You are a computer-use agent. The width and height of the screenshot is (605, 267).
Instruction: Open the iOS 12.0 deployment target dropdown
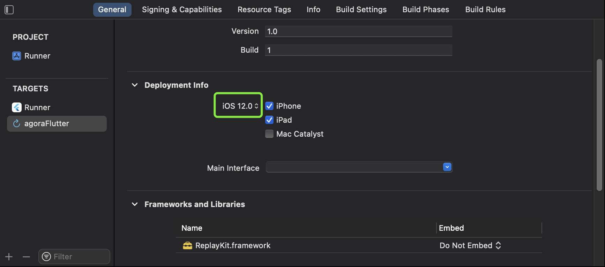coord(240,106)
